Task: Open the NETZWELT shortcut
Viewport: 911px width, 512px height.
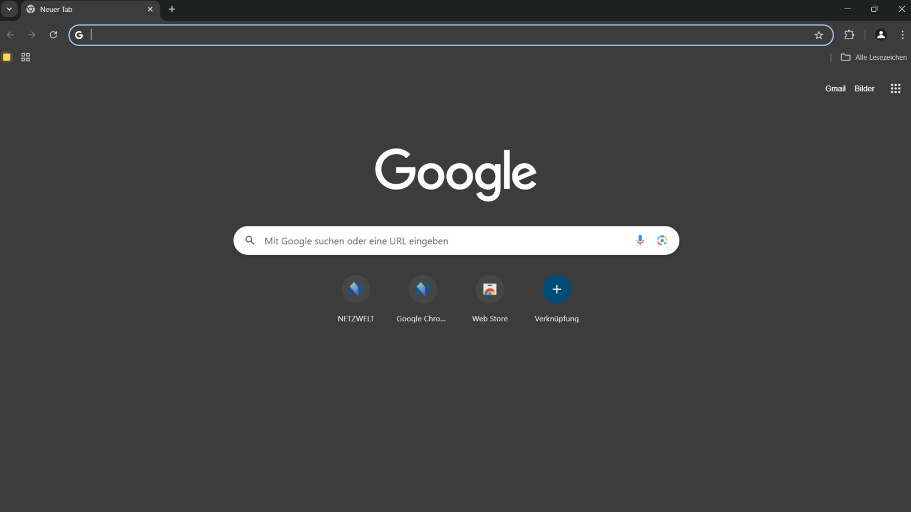Action: pos(356,300)
